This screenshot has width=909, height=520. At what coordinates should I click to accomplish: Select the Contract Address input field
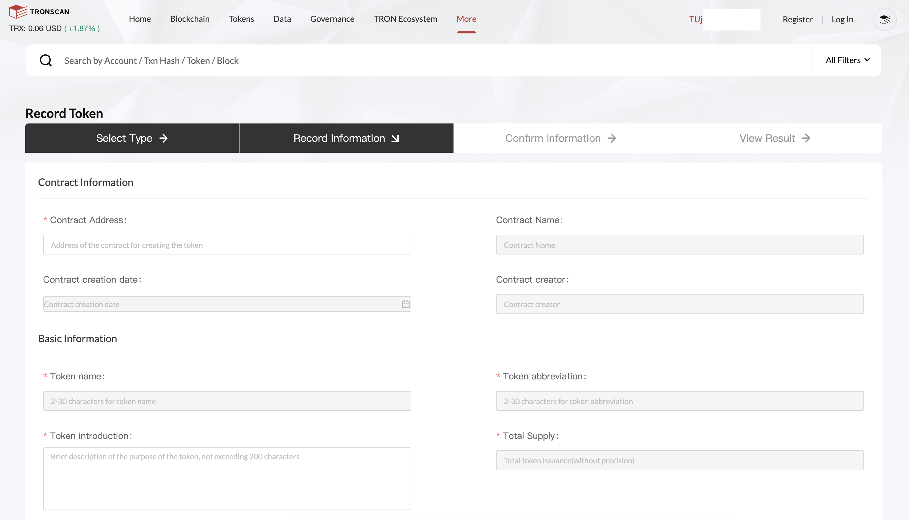click(227, 244)
